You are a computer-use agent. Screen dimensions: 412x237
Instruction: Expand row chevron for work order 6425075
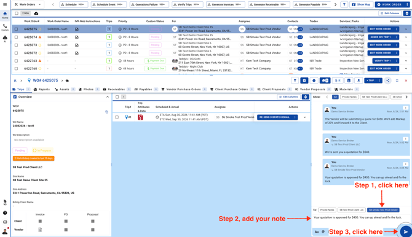click(x=406, y=29)
